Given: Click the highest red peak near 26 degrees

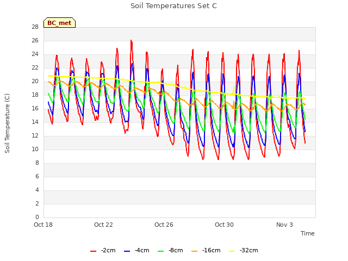Looking at the screenshot, I should [x=131, y=41].
